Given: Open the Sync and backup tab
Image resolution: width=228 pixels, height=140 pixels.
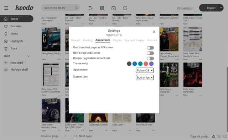Looking at the screenshot, I should coord(134,40).
